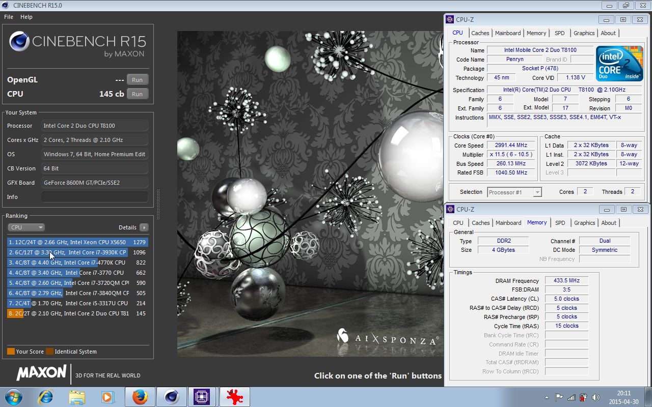Click the Intel Core 2 Duo logo
Screen dimensions: 652x407
[619, 64]
